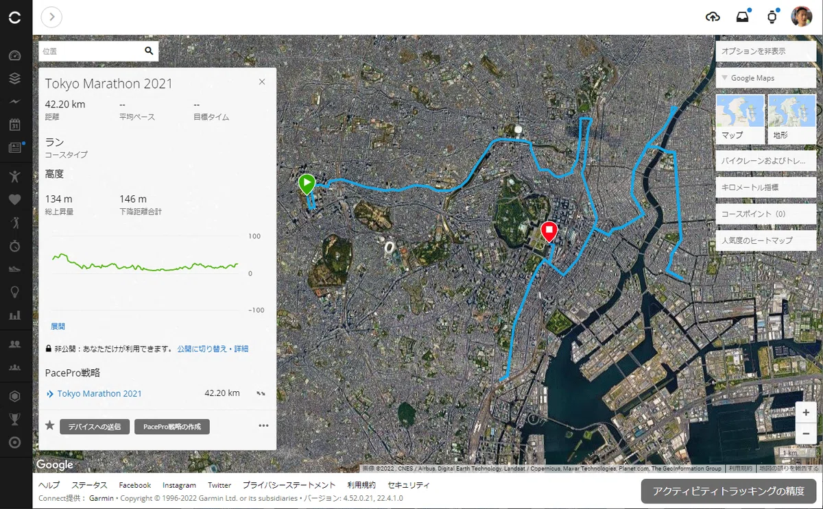Screen dimensions: 823x509
Task: Click the icon beside PacePro 42.20 km
Action: pos(261,394)
